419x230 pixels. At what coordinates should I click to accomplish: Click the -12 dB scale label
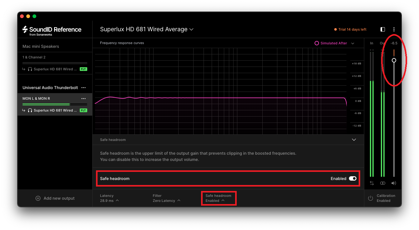coord(357,126)
